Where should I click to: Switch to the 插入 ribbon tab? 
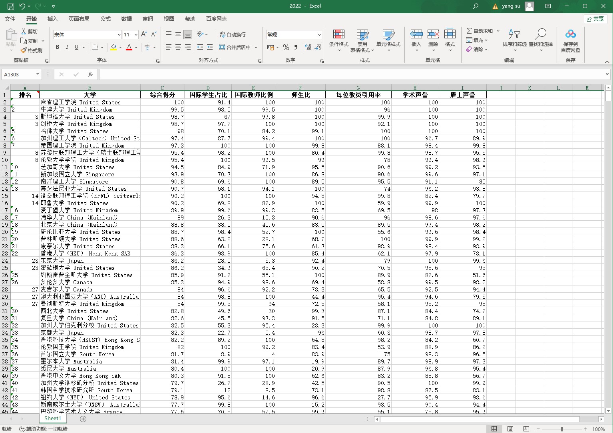coord(52,19)
